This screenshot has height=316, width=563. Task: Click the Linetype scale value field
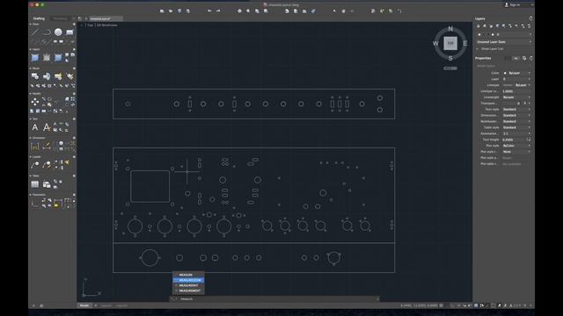coord(516,91)
